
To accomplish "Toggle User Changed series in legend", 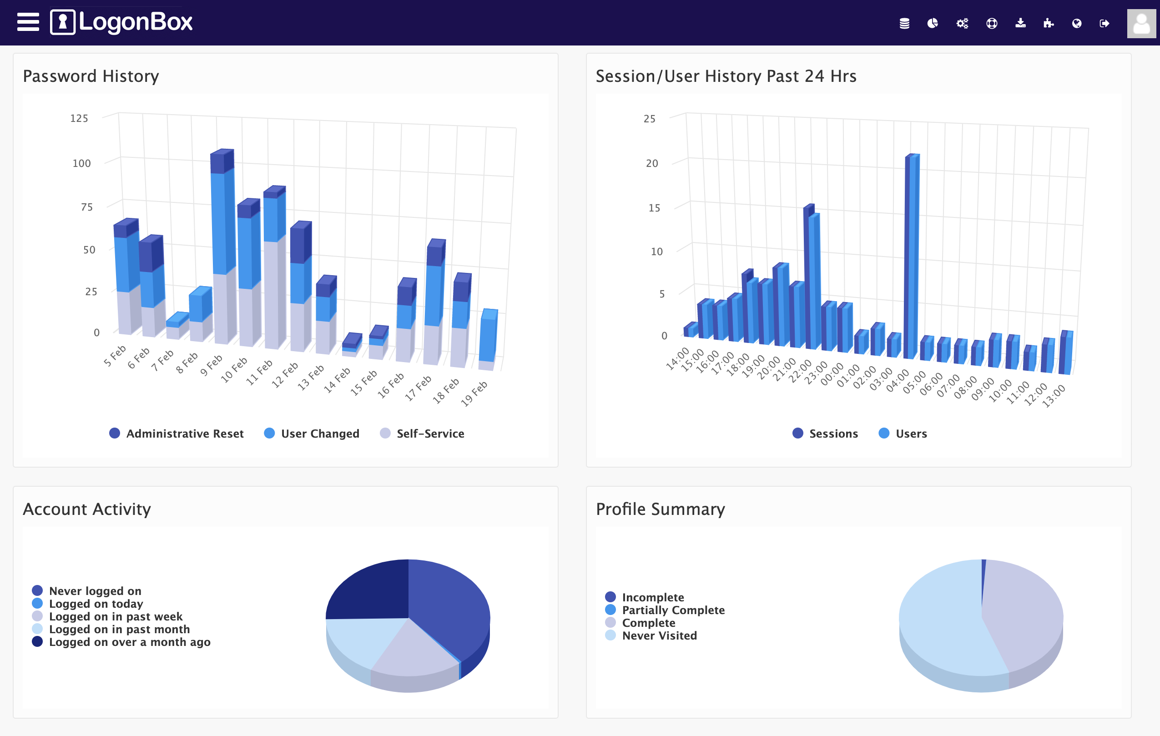I will [312, 434].
